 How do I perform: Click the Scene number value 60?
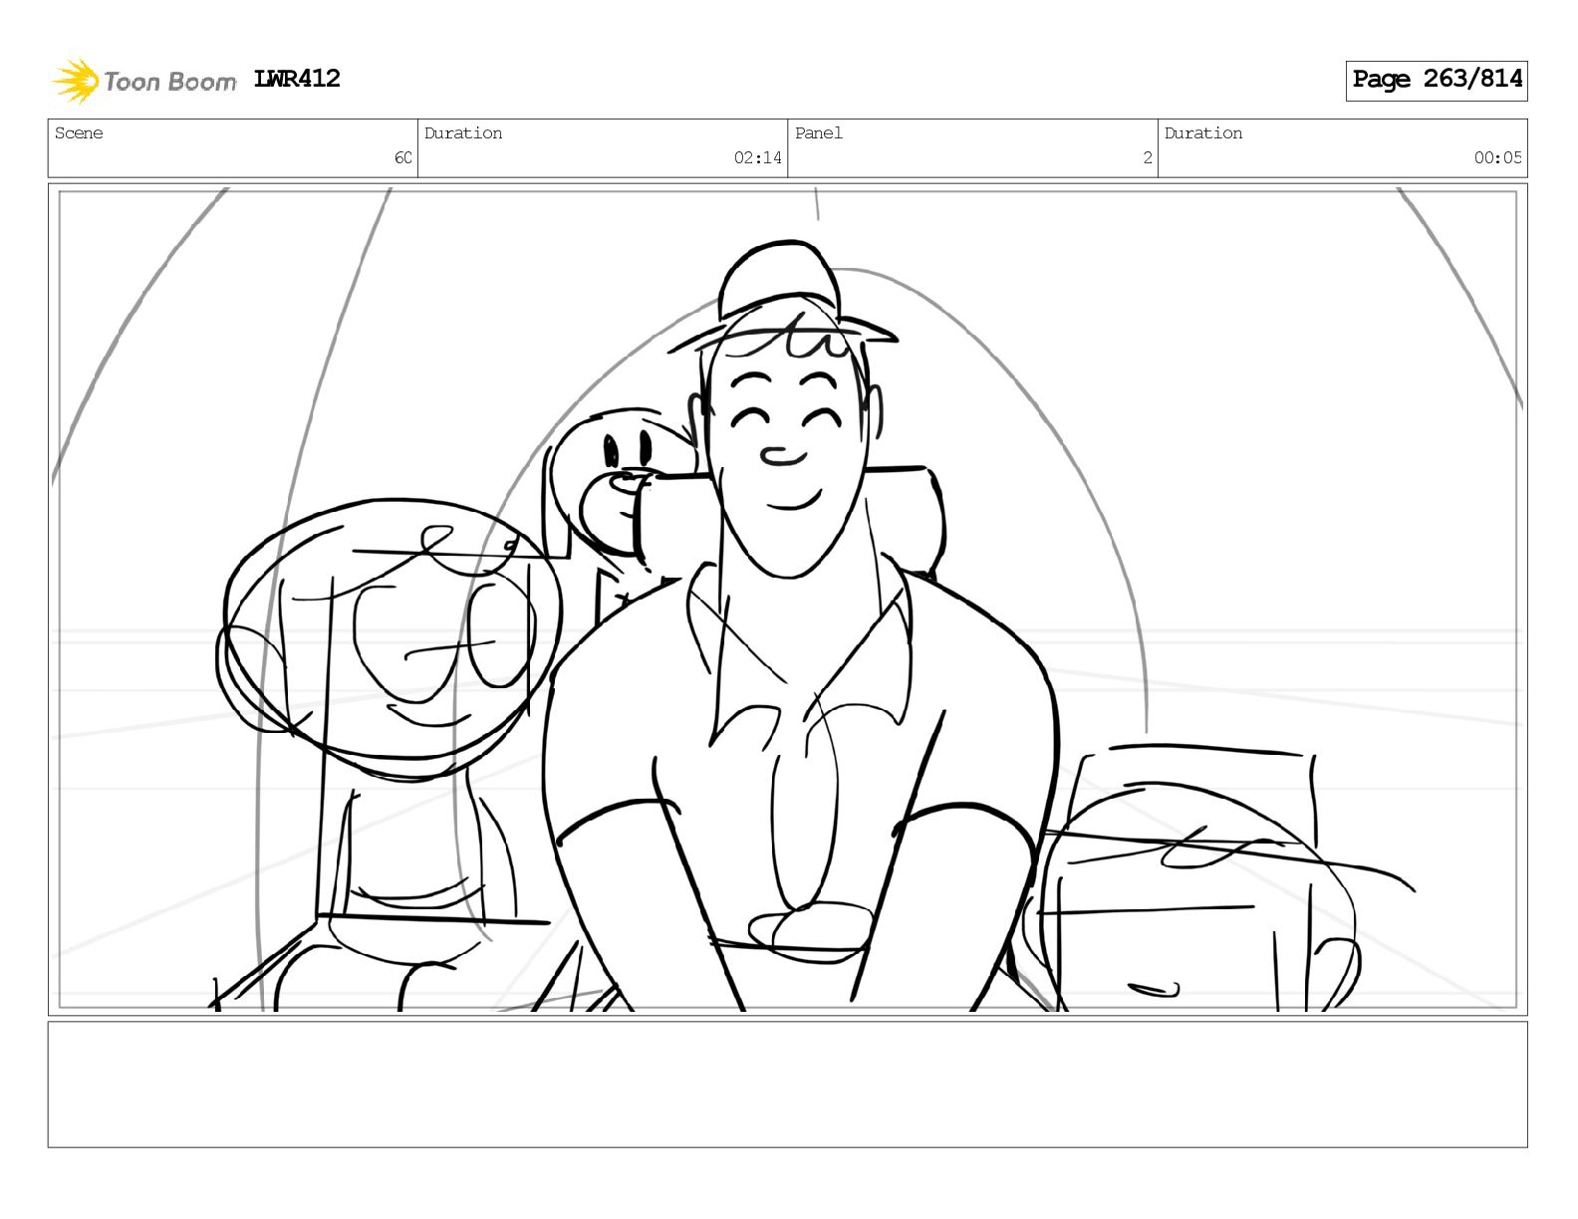pyautogui.click(x=403, y=157)
